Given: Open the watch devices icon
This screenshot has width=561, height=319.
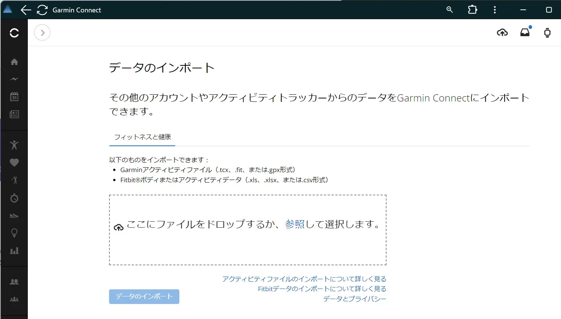Looking at the screenshot, I should pos(547,33).
